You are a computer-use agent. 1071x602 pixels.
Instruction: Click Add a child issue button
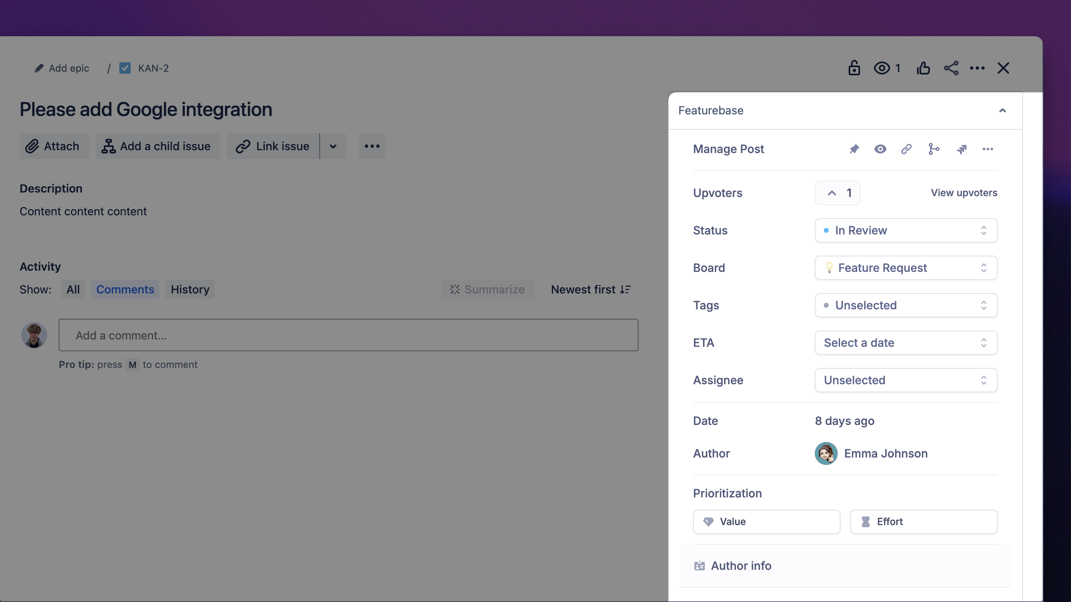tap(158, 146)
